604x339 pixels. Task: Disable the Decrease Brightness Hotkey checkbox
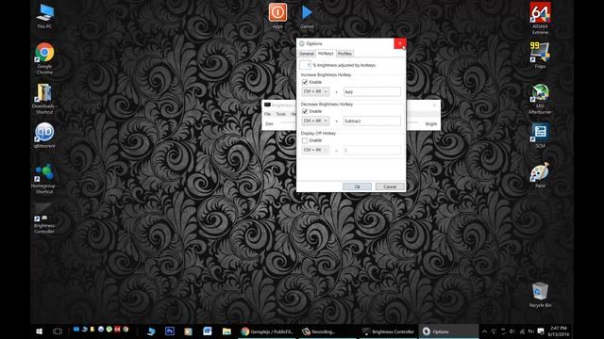(305, 111)
